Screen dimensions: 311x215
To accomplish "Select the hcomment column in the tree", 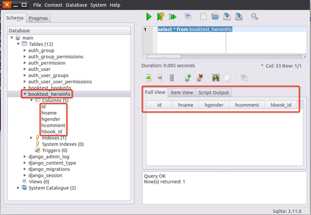I will tap(53, 125).
